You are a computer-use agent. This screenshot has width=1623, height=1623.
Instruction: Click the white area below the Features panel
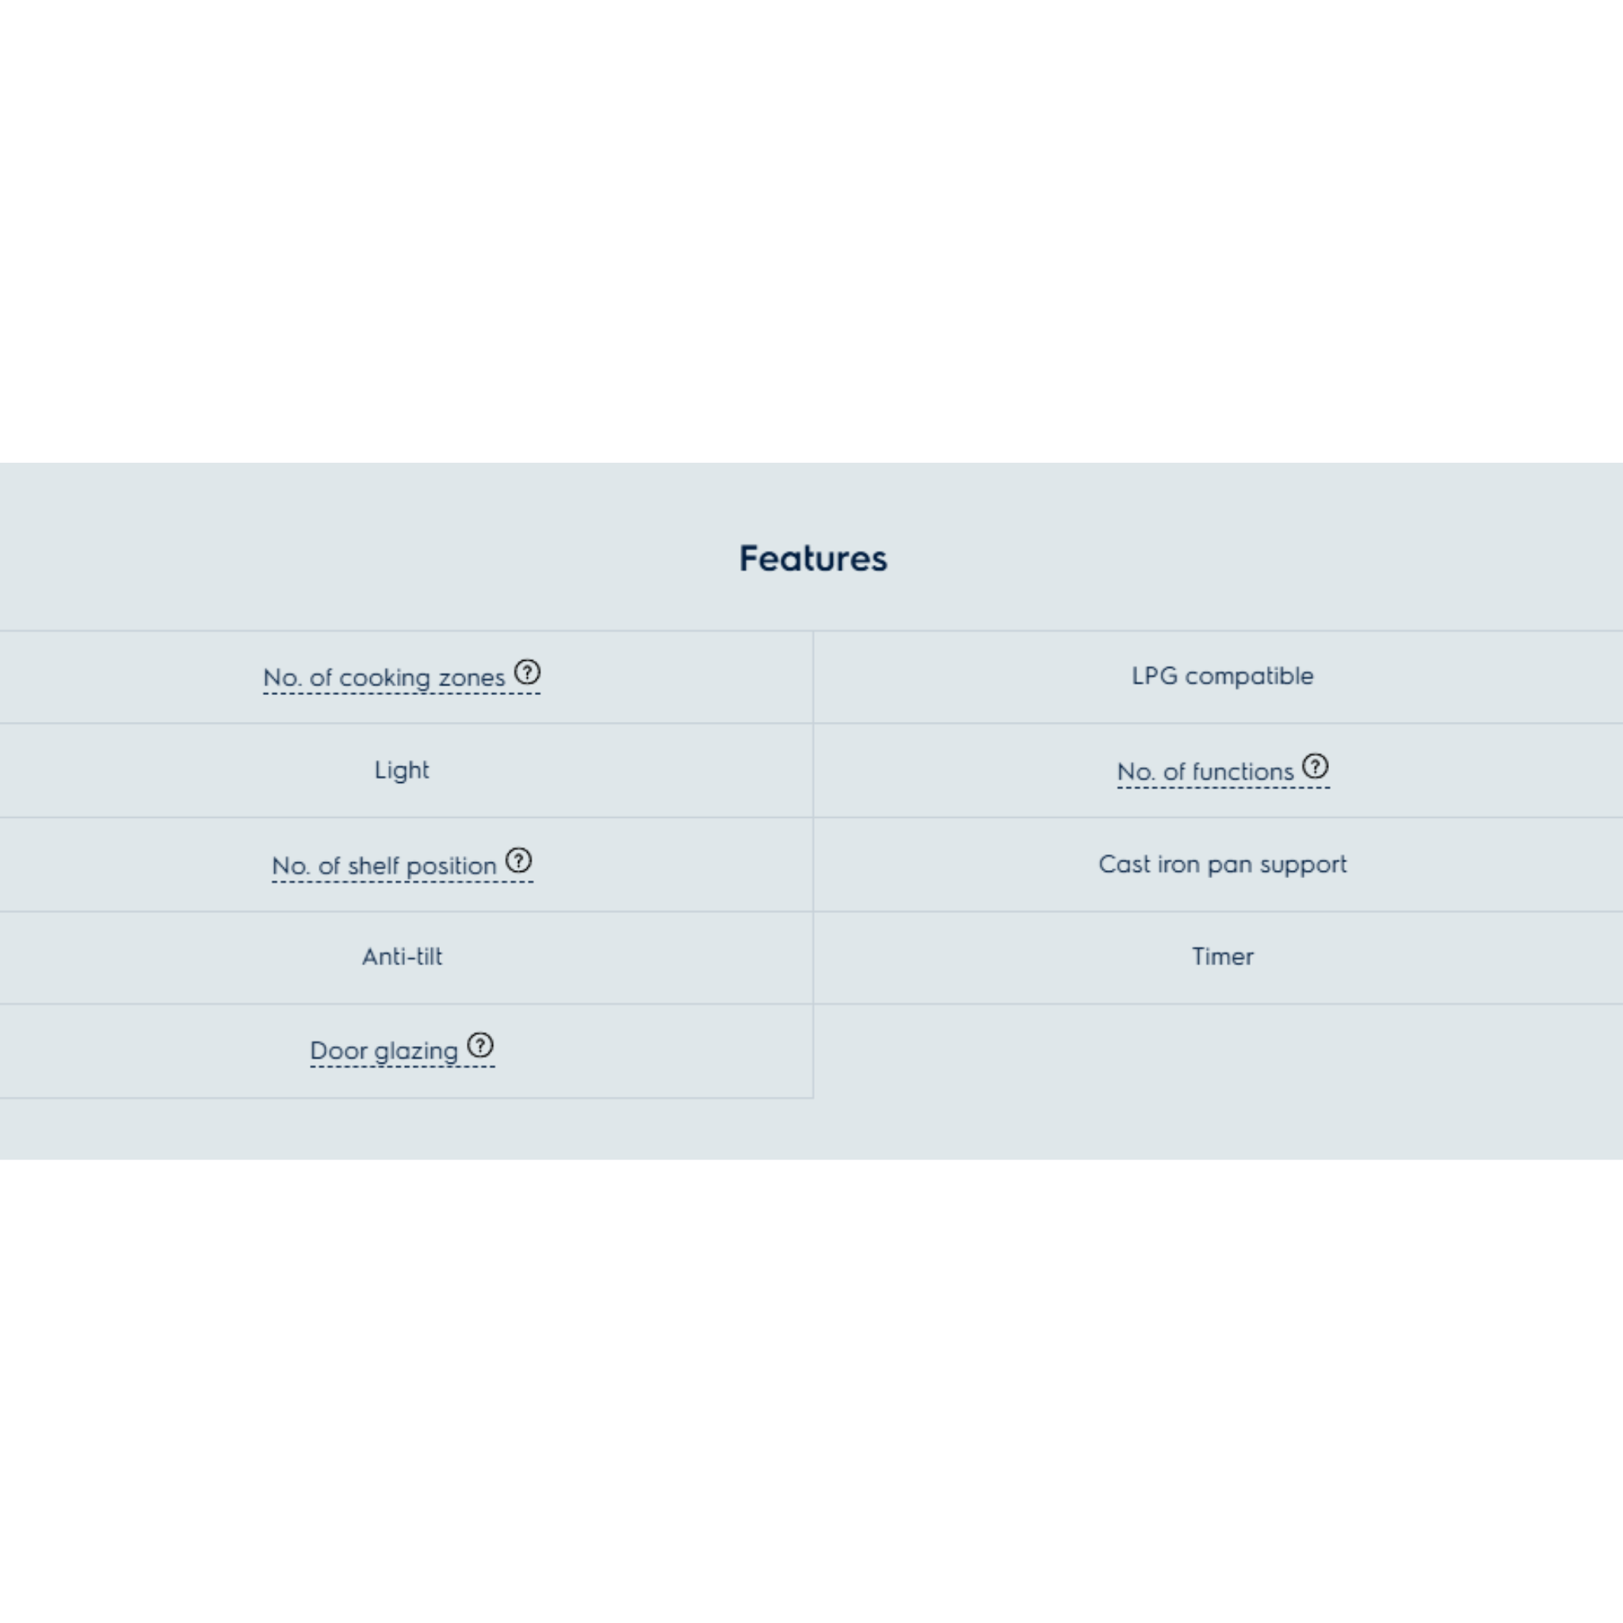click(x=811, y=1386)
